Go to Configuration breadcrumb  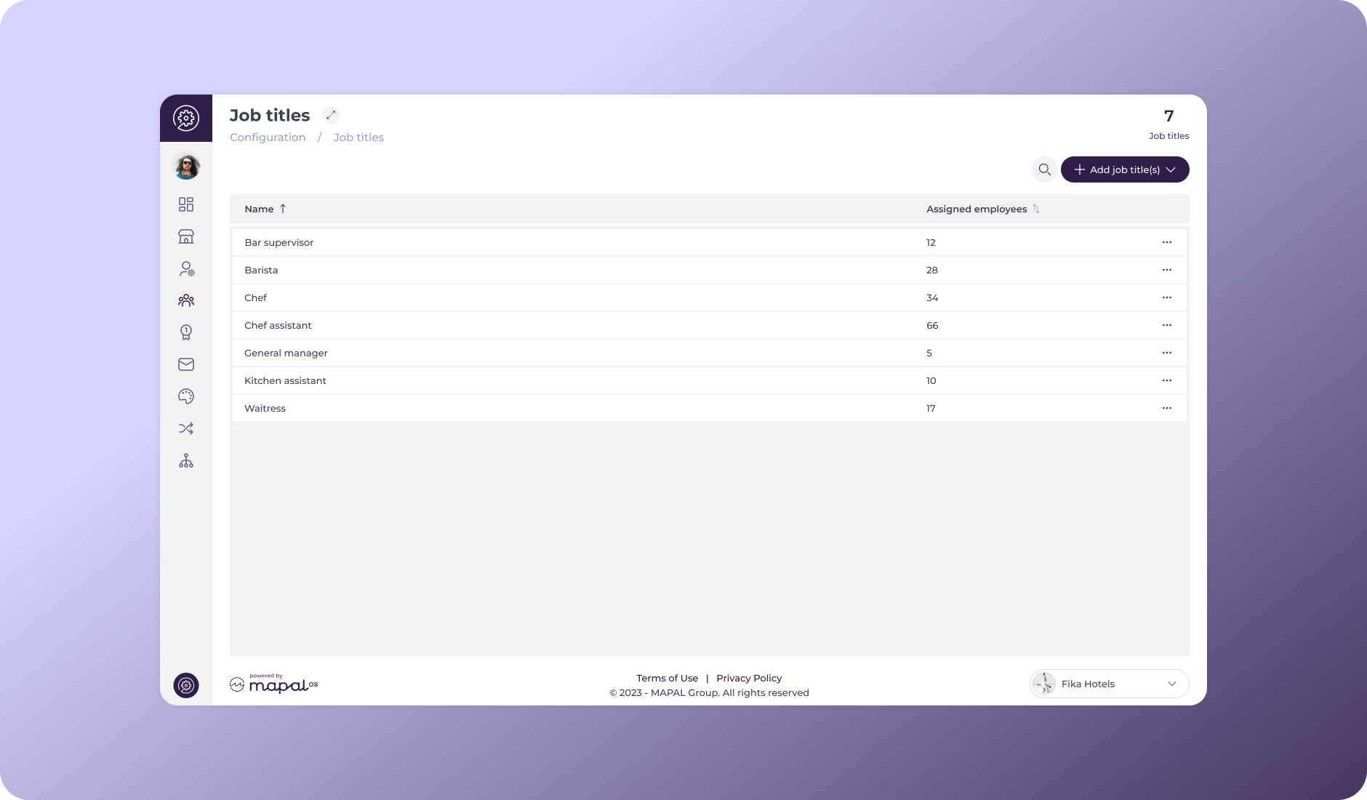tap(268, 137)
